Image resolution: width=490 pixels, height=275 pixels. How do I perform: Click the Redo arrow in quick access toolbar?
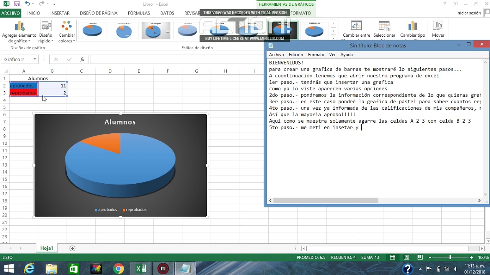41,4
